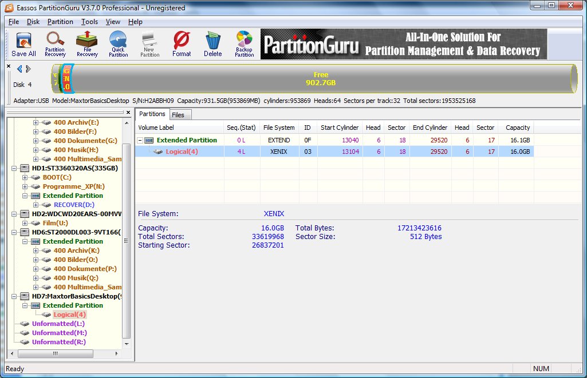
Task: Click the File System column header
Action: 279,128
